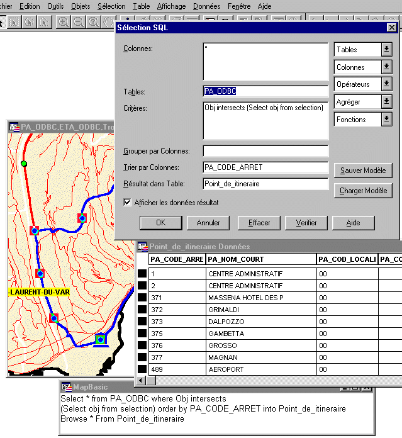Click the Colonnes text area containing asterisk
The width and height of the screenshot is (402, 438).
click(x=265, y=62)
